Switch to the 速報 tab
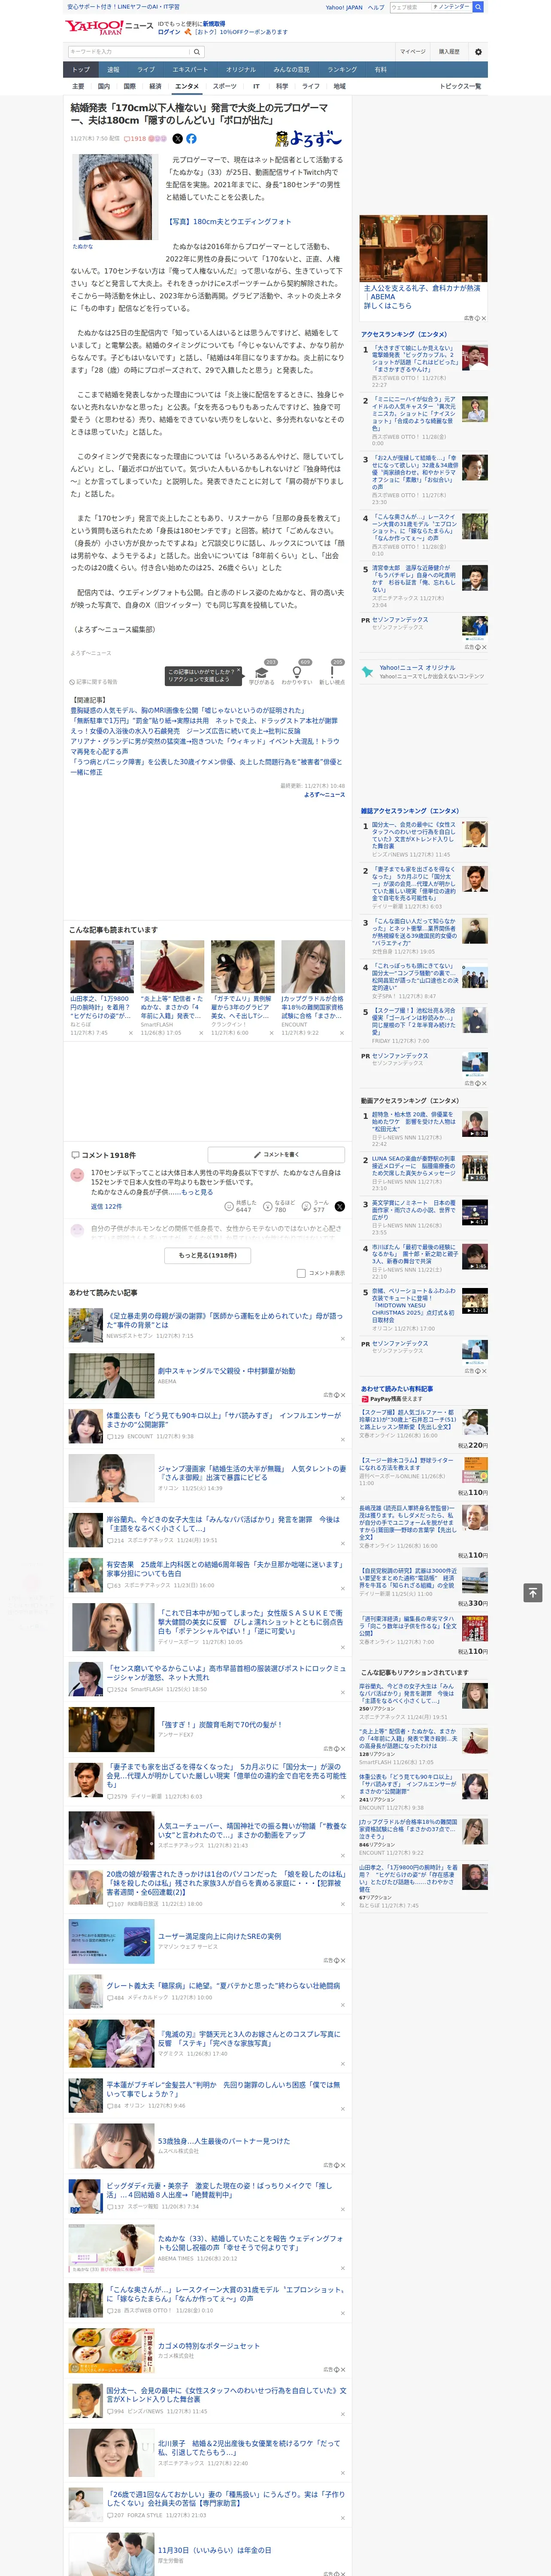 (x=113, y=70)
